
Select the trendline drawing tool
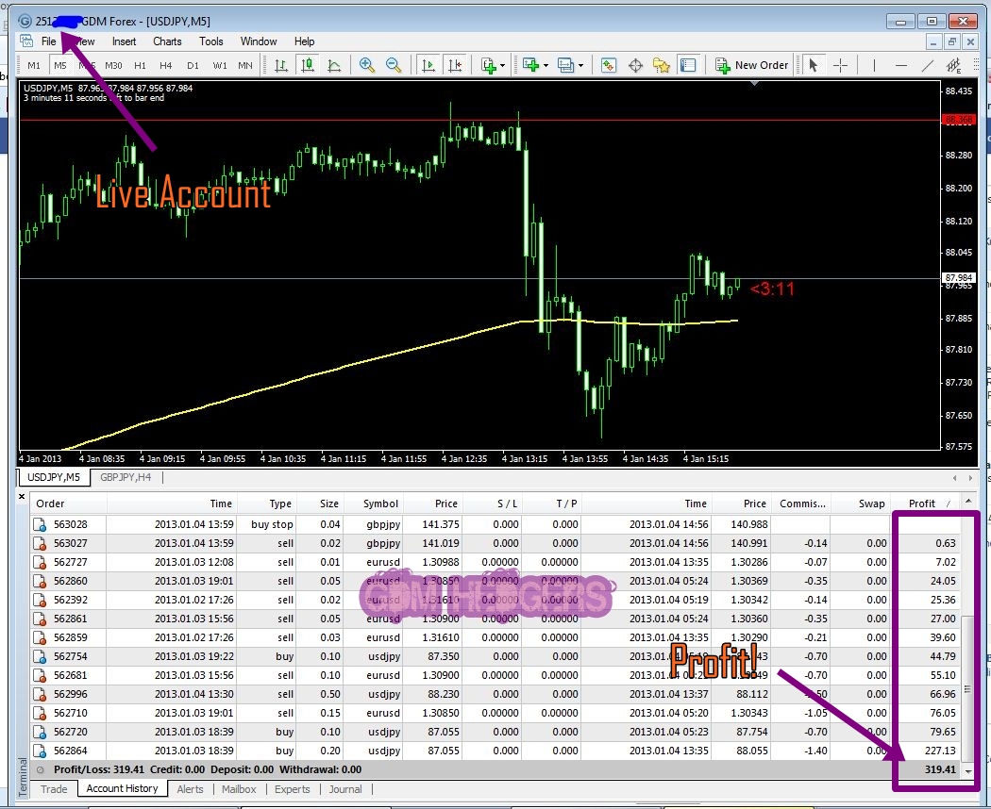tap(928, 64)
